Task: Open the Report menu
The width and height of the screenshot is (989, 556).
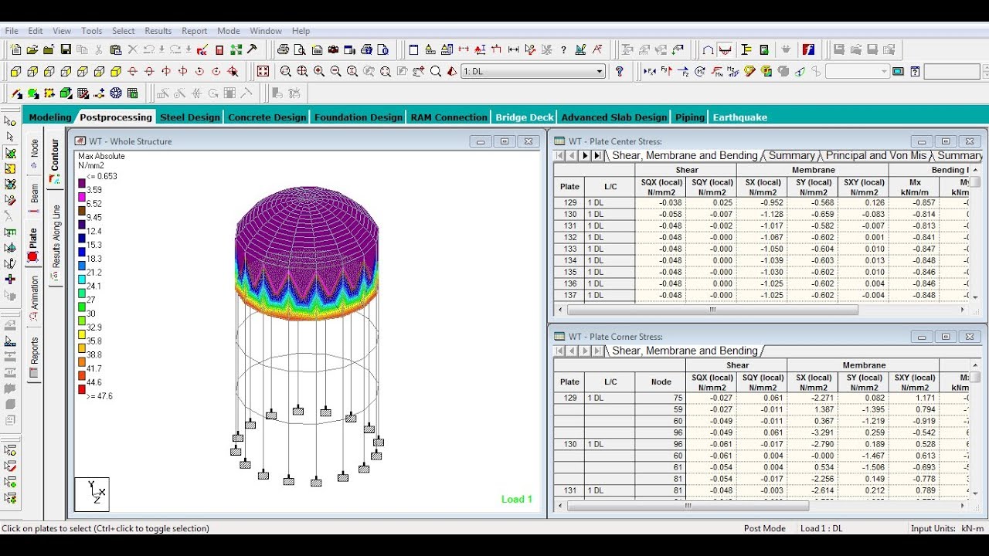Action: point(194,31)
